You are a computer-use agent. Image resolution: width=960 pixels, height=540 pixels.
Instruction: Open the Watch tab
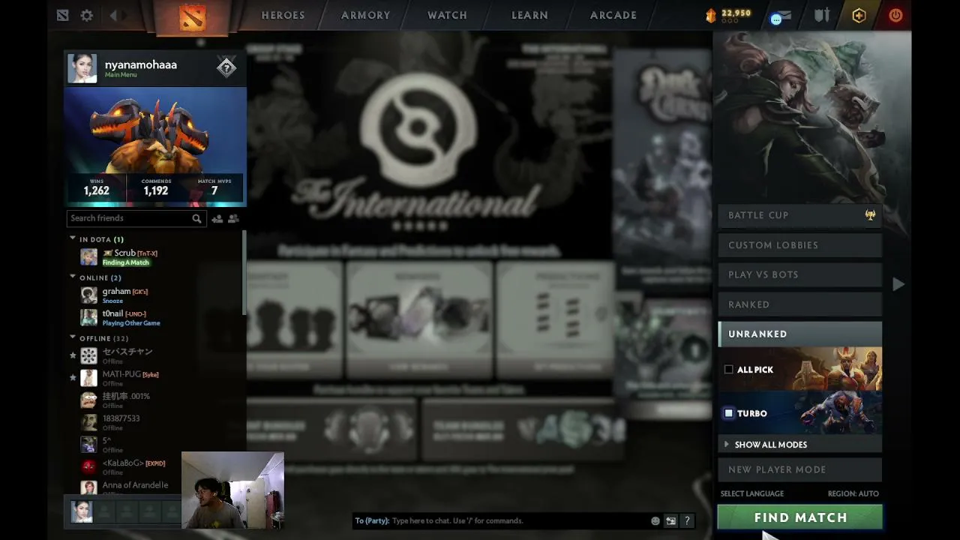(x=447, y=15)
